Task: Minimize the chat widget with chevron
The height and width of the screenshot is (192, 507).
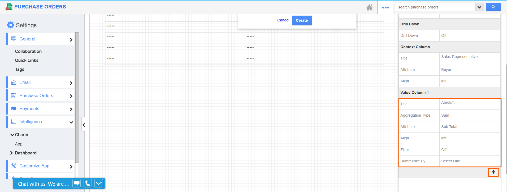Action: click(99, 183)
